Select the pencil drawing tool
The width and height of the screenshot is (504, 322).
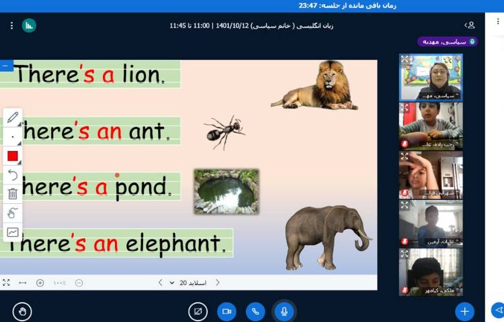pos(12,118)
